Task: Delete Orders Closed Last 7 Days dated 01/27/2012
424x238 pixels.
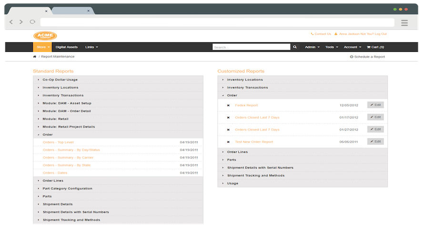Action: (228, 129)
